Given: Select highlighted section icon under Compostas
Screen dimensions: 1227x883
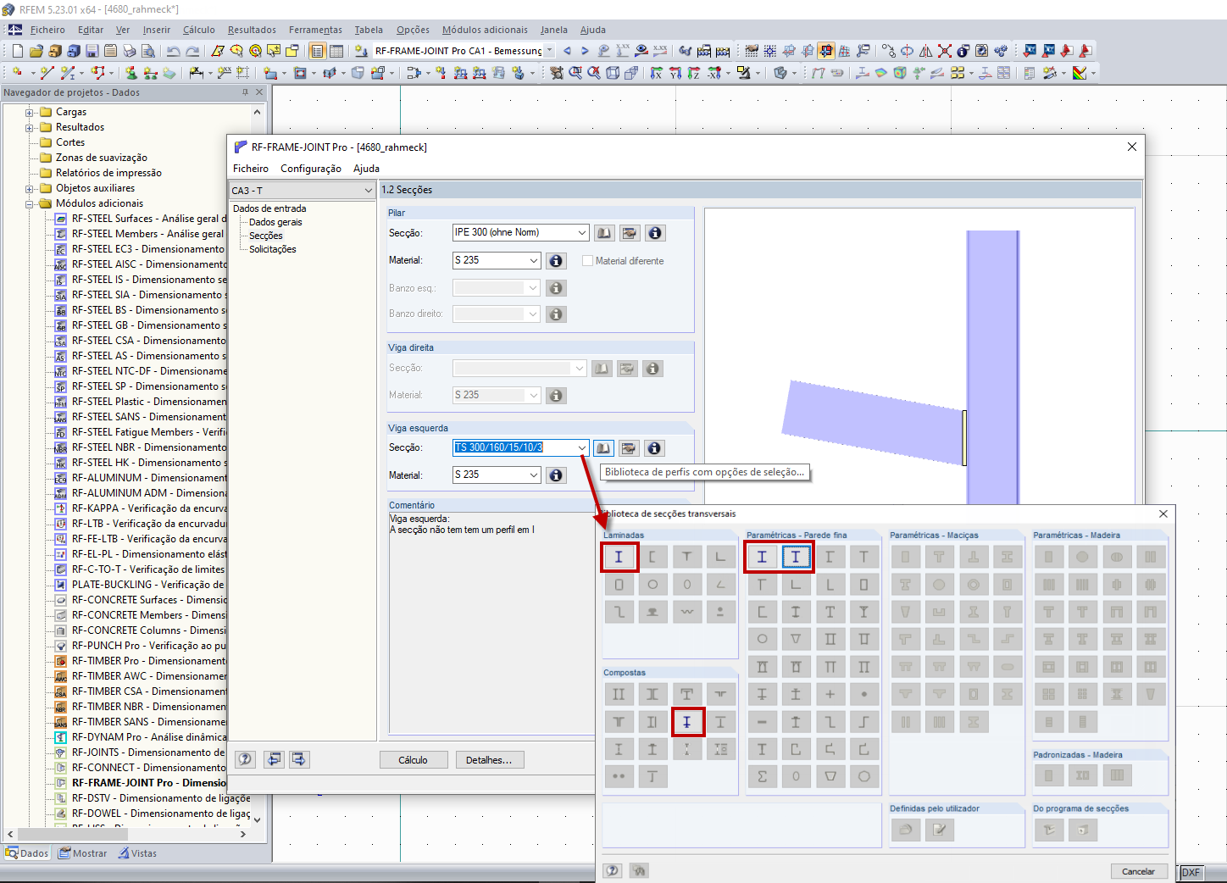Looking at the screenshot, I should click(687, 722).
